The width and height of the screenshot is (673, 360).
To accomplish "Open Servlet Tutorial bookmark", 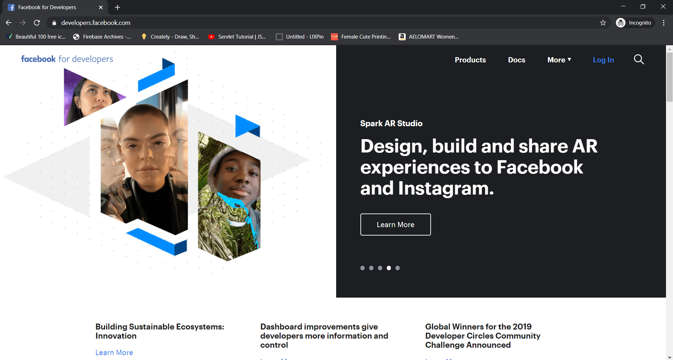I will pyautogui.click(x=237, y=37).
